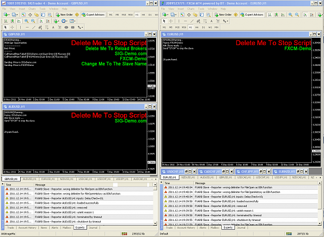Open Navigator panel in SIGTrader window
This screenshot has height=237, width=324.
pyautogui.click(x=37, y=15)
